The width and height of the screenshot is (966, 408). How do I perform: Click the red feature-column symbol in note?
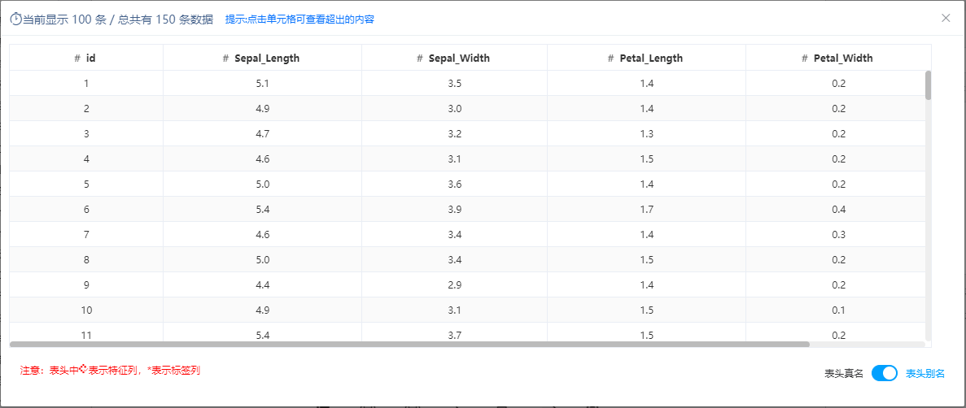85,370
